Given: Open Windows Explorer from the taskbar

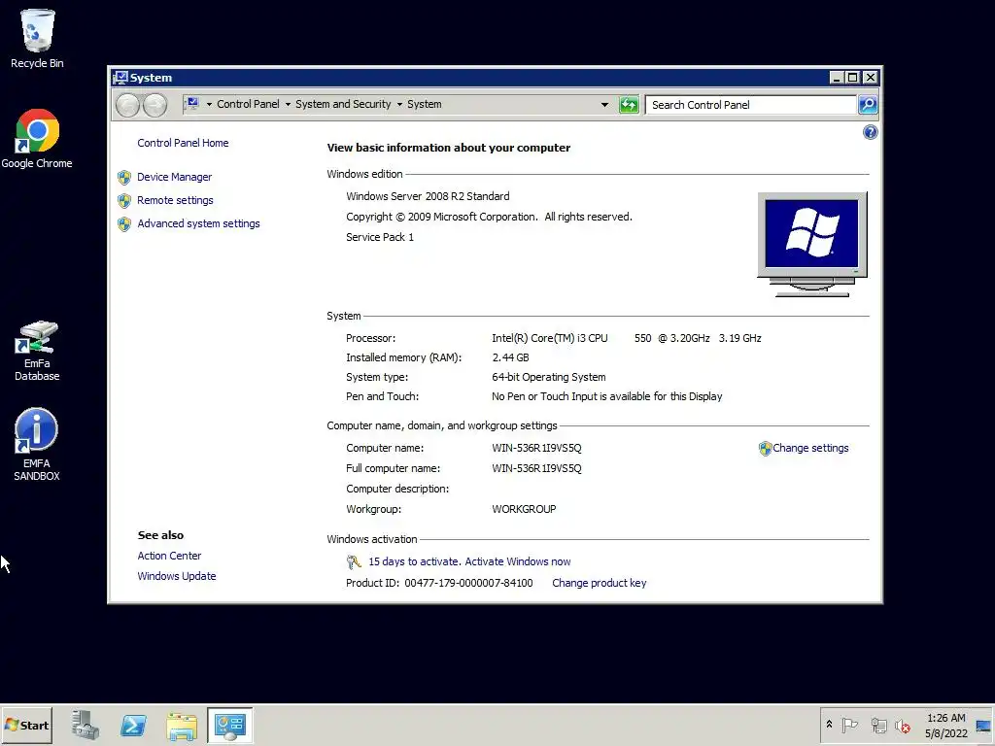Looking at the screenshot, I should [182, 725].
